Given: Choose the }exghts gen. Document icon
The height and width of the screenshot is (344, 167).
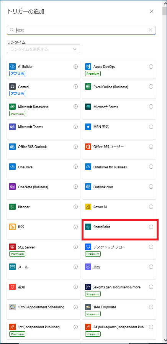Looking at the screenshot, I should (x=88, y=287).
